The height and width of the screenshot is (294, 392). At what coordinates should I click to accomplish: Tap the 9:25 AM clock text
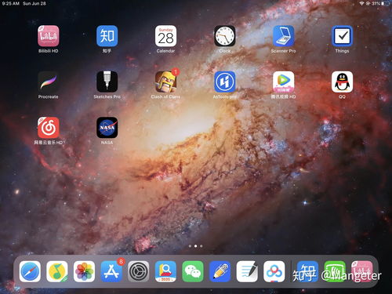pos(10,3)
